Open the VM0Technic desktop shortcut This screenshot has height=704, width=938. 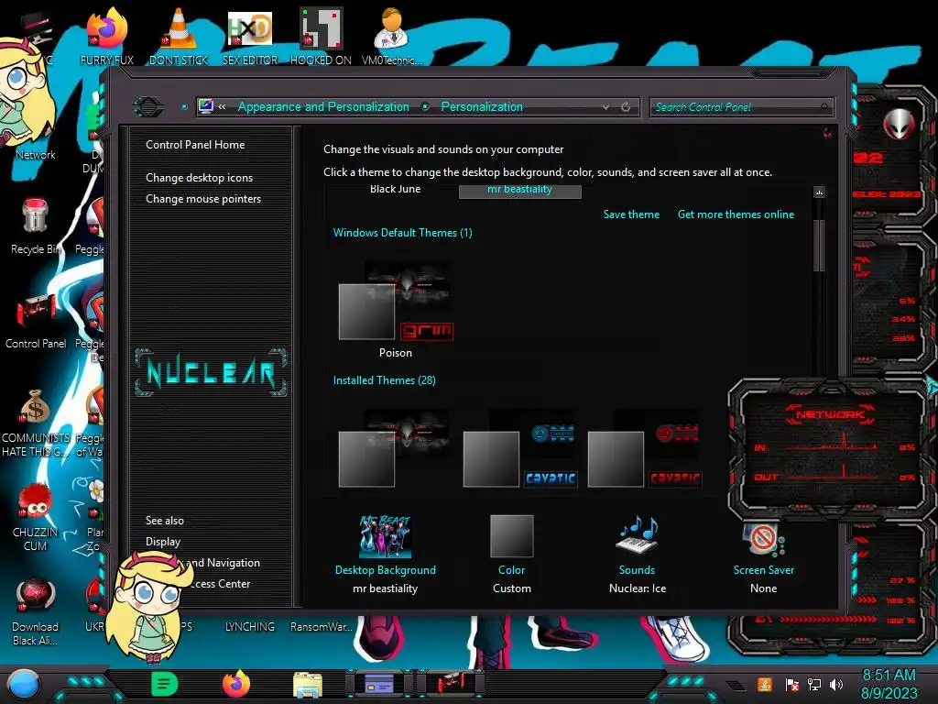(392, 35)
